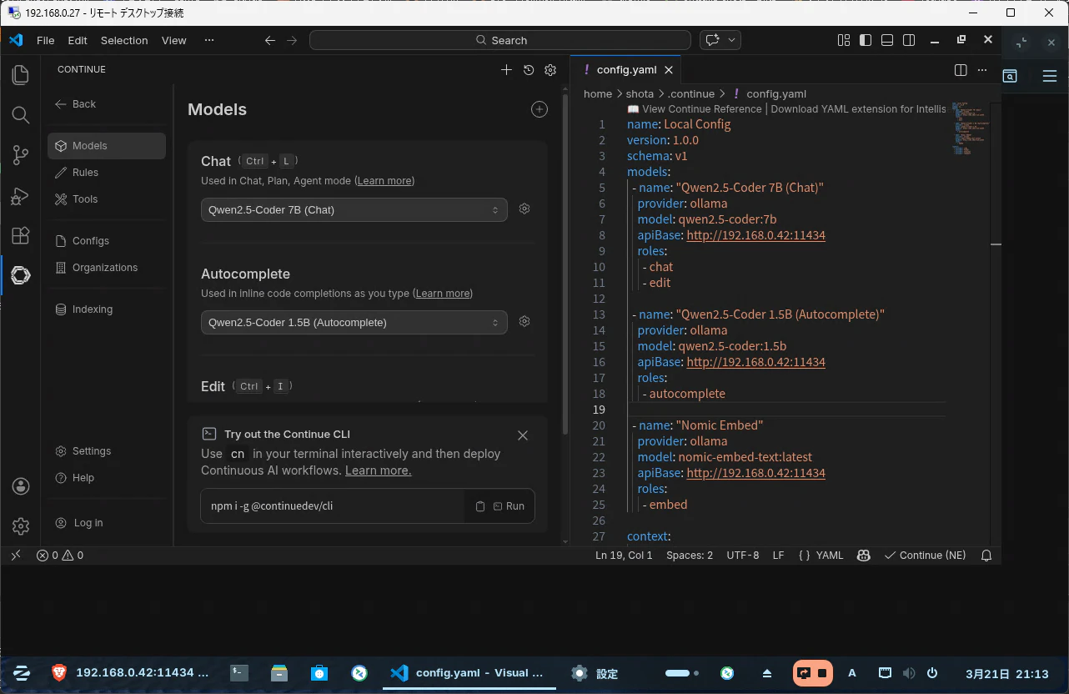Viewport: 1069px width, 694px height.
Task: Configure the Autocomplete model via its gear icon
Action: [x=524, y=321]
